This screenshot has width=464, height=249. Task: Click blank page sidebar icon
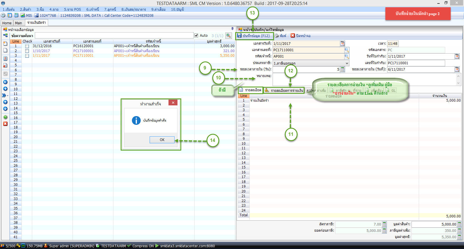click(x=5, y=50)
